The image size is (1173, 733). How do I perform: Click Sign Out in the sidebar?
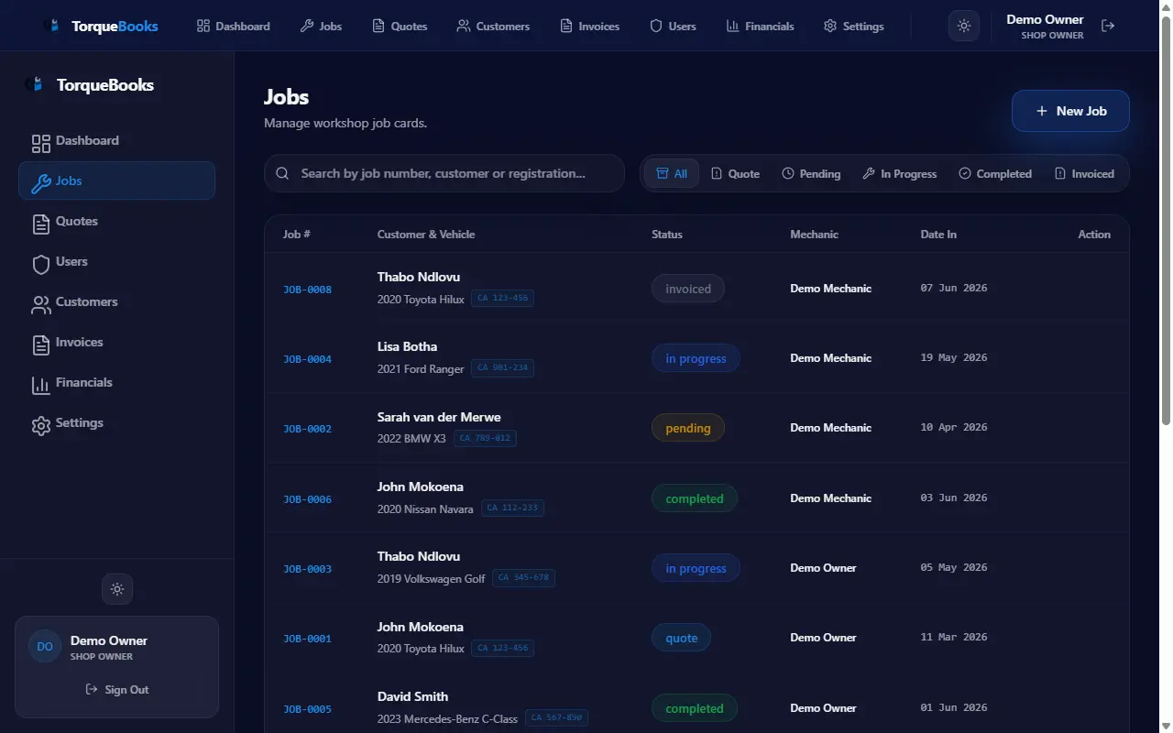[117, 689]
